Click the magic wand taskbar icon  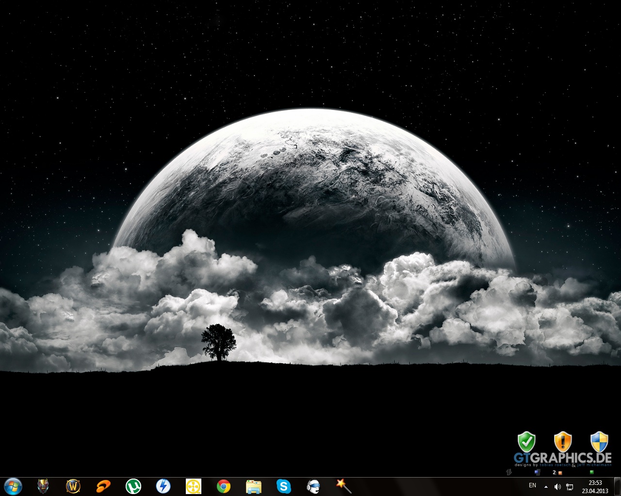[343, 486]
